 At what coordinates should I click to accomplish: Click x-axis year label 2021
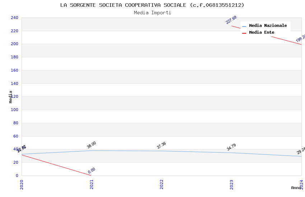pos(91,184)
